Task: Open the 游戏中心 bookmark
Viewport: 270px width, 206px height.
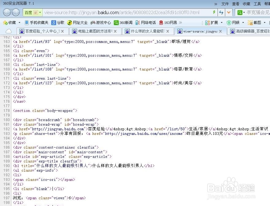Action: pyautogui.click(x=101, y=23)
